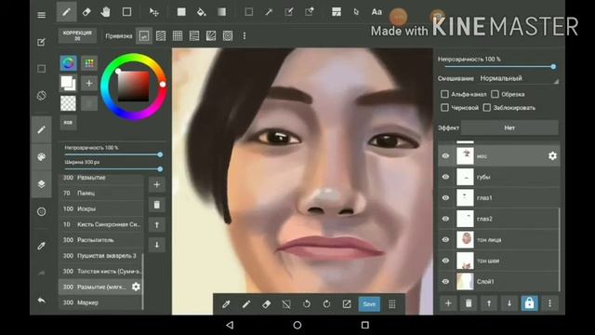Select the Gradient tool
The height and width of the screenshot is (335, 595).
[221, 12]
